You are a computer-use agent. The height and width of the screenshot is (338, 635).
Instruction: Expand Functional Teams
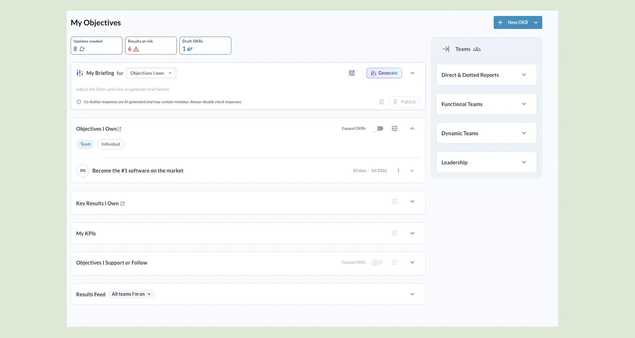[x=524, y=104]
